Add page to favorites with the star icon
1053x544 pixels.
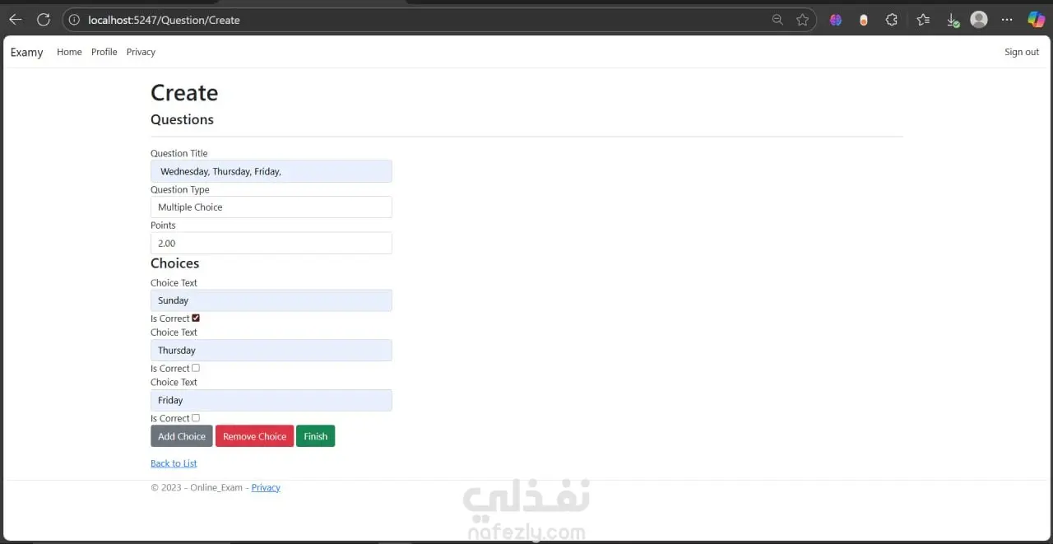(x=802, y=20)
